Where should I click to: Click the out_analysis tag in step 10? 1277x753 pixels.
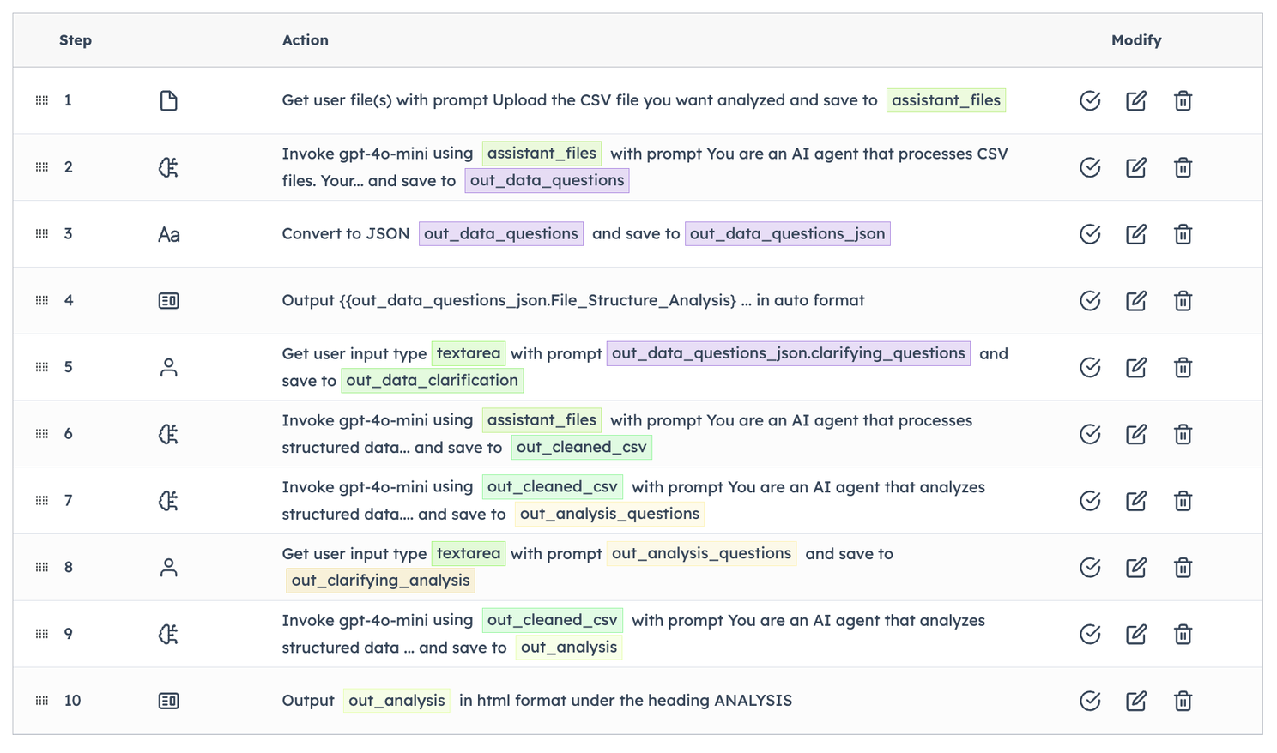[x=396, y=701]
